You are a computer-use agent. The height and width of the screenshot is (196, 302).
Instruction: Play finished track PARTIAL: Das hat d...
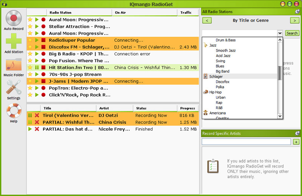click(30, 129)
